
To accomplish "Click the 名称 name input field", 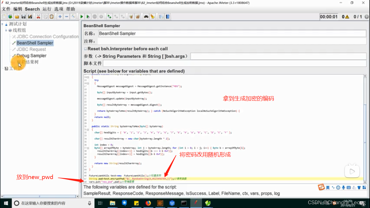I will pos(232,34).
